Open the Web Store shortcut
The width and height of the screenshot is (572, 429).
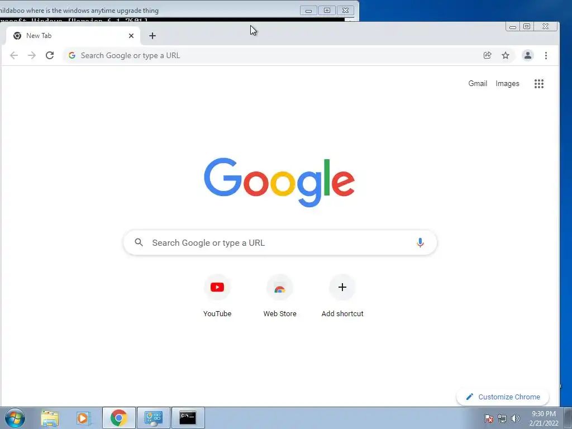(280, 297)
